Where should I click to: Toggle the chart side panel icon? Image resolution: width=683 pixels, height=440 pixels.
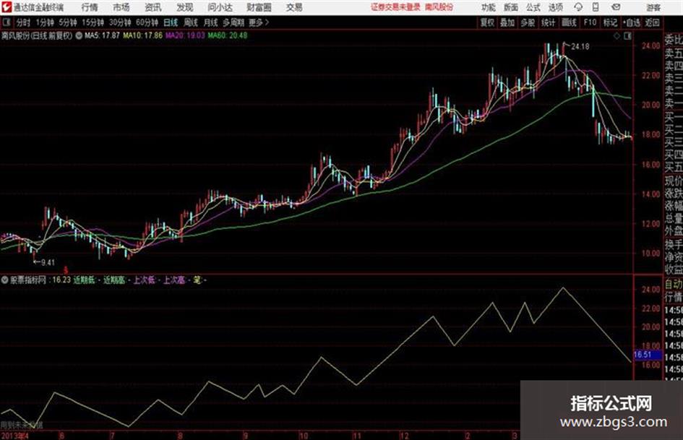[627, 36]
